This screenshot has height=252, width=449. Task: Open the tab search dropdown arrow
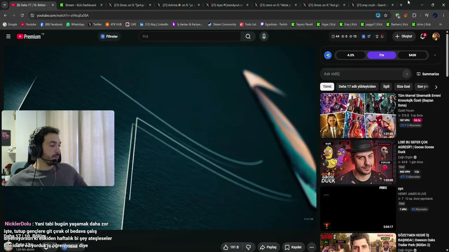(x=5, y=5)
